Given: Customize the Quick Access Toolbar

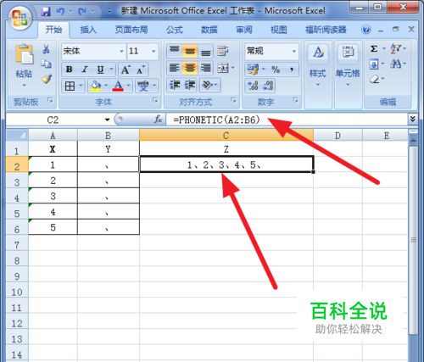Looking at the screenshot, I should 109,11.
